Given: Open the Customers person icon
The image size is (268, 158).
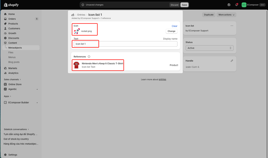Looking at the screenshot, I should click(x=5, y=28).
